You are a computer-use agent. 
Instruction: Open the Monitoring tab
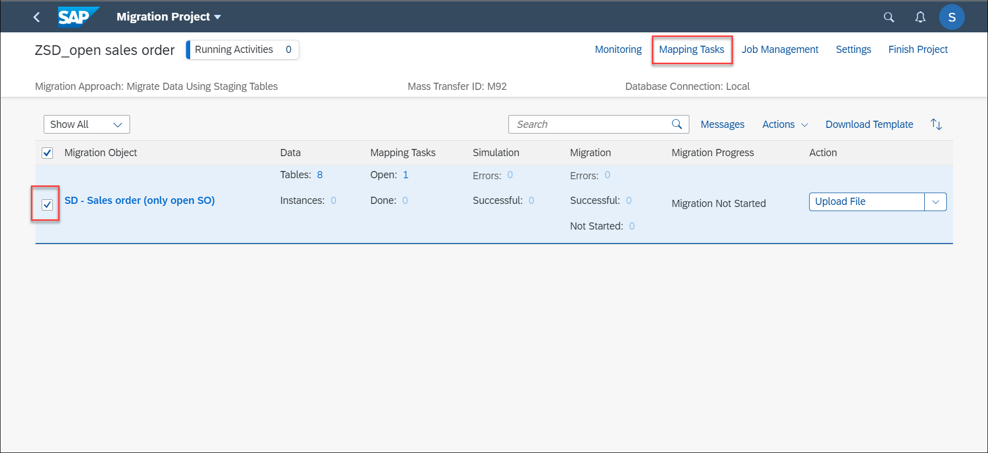618,49
